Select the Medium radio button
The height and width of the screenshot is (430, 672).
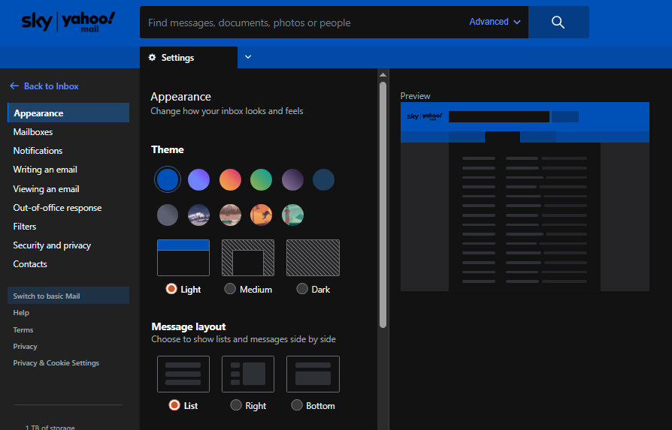point(230,289)
